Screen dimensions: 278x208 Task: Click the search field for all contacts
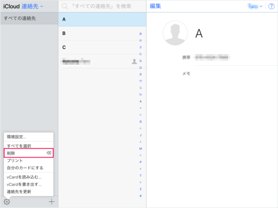coord(104,6)
